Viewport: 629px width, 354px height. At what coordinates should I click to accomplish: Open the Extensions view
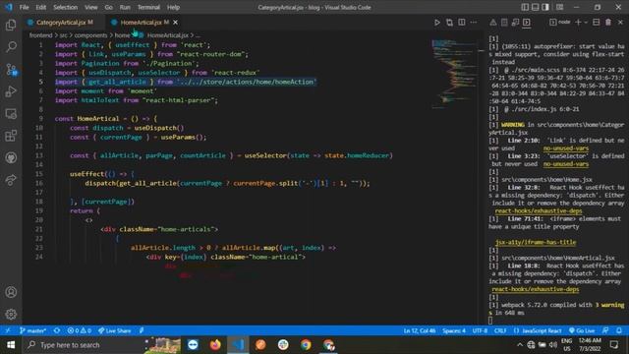pyautogui.click(x=11, y=136)
